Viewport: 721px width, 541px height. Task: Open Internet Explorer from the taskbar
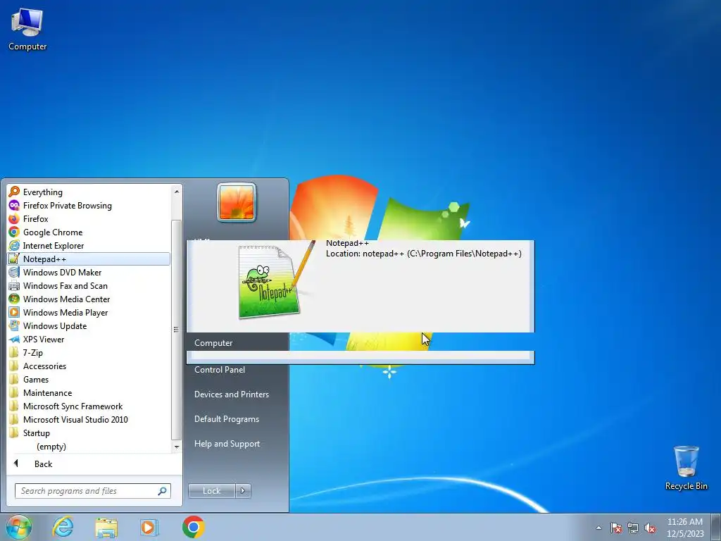coord(63,527)
